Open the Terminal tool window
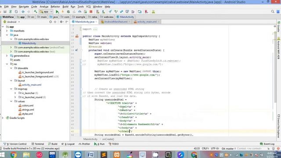The width and height of the screenshot is (281, 158). [x=38, y=144]
